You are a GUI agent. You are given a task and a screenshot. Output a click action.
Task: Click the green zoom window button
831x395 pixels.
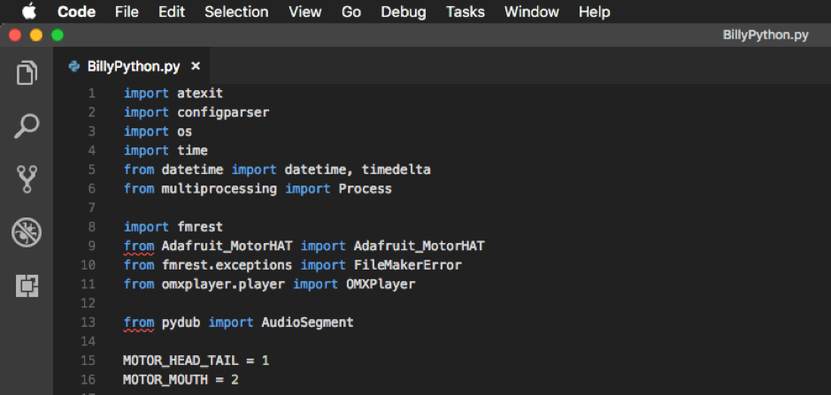click(58, 35)
